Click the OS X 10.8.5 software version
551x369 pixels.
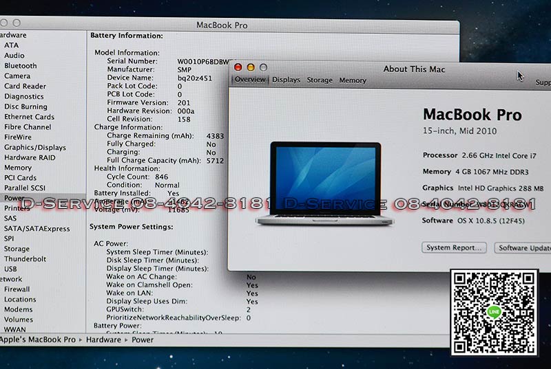[491, 221]
